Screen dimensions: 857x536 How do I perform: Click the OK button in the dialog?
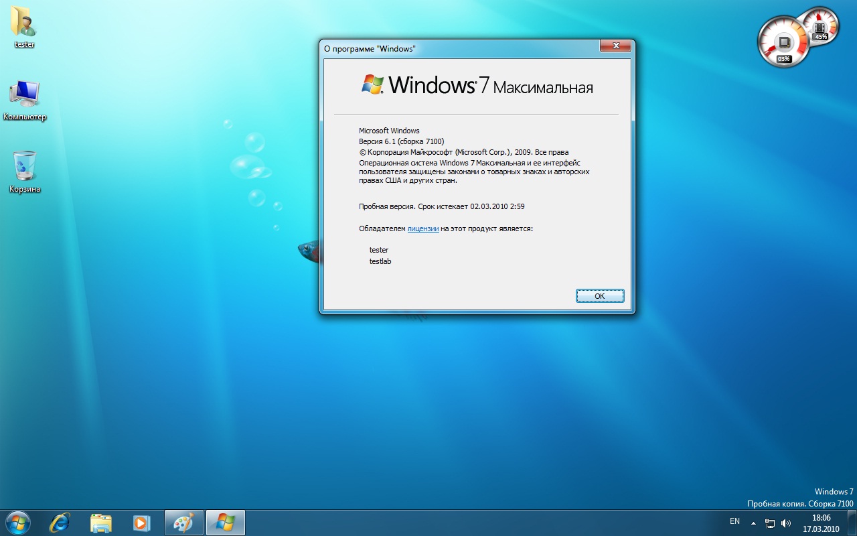click(600, 295)
